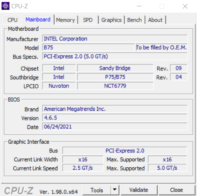This screenshot has height=196, width=197.
Task: Click the LPCIO NCT6779 field
Action: click(115, 86)
